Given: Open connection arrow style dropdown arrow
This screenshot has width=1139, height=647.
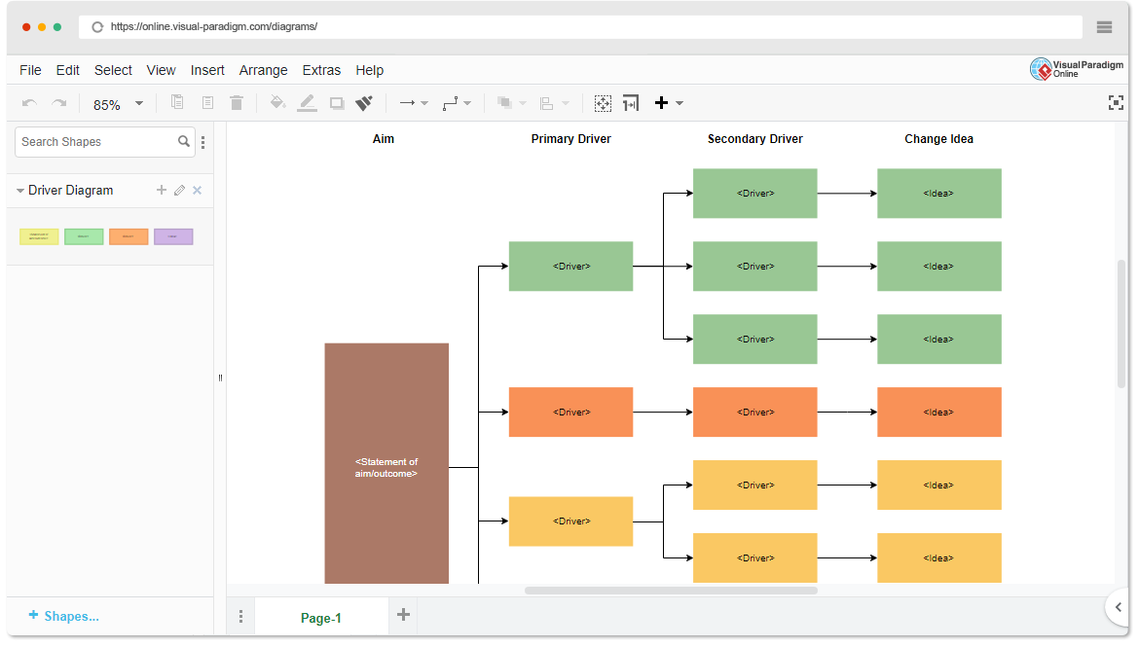Looking at the screenshot, I should coord(425,103).
